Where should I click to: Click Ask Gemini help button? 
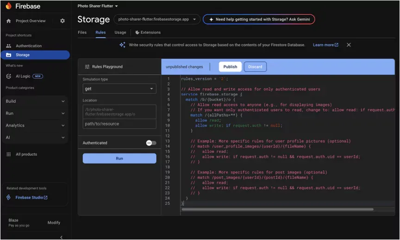point(259,19)
